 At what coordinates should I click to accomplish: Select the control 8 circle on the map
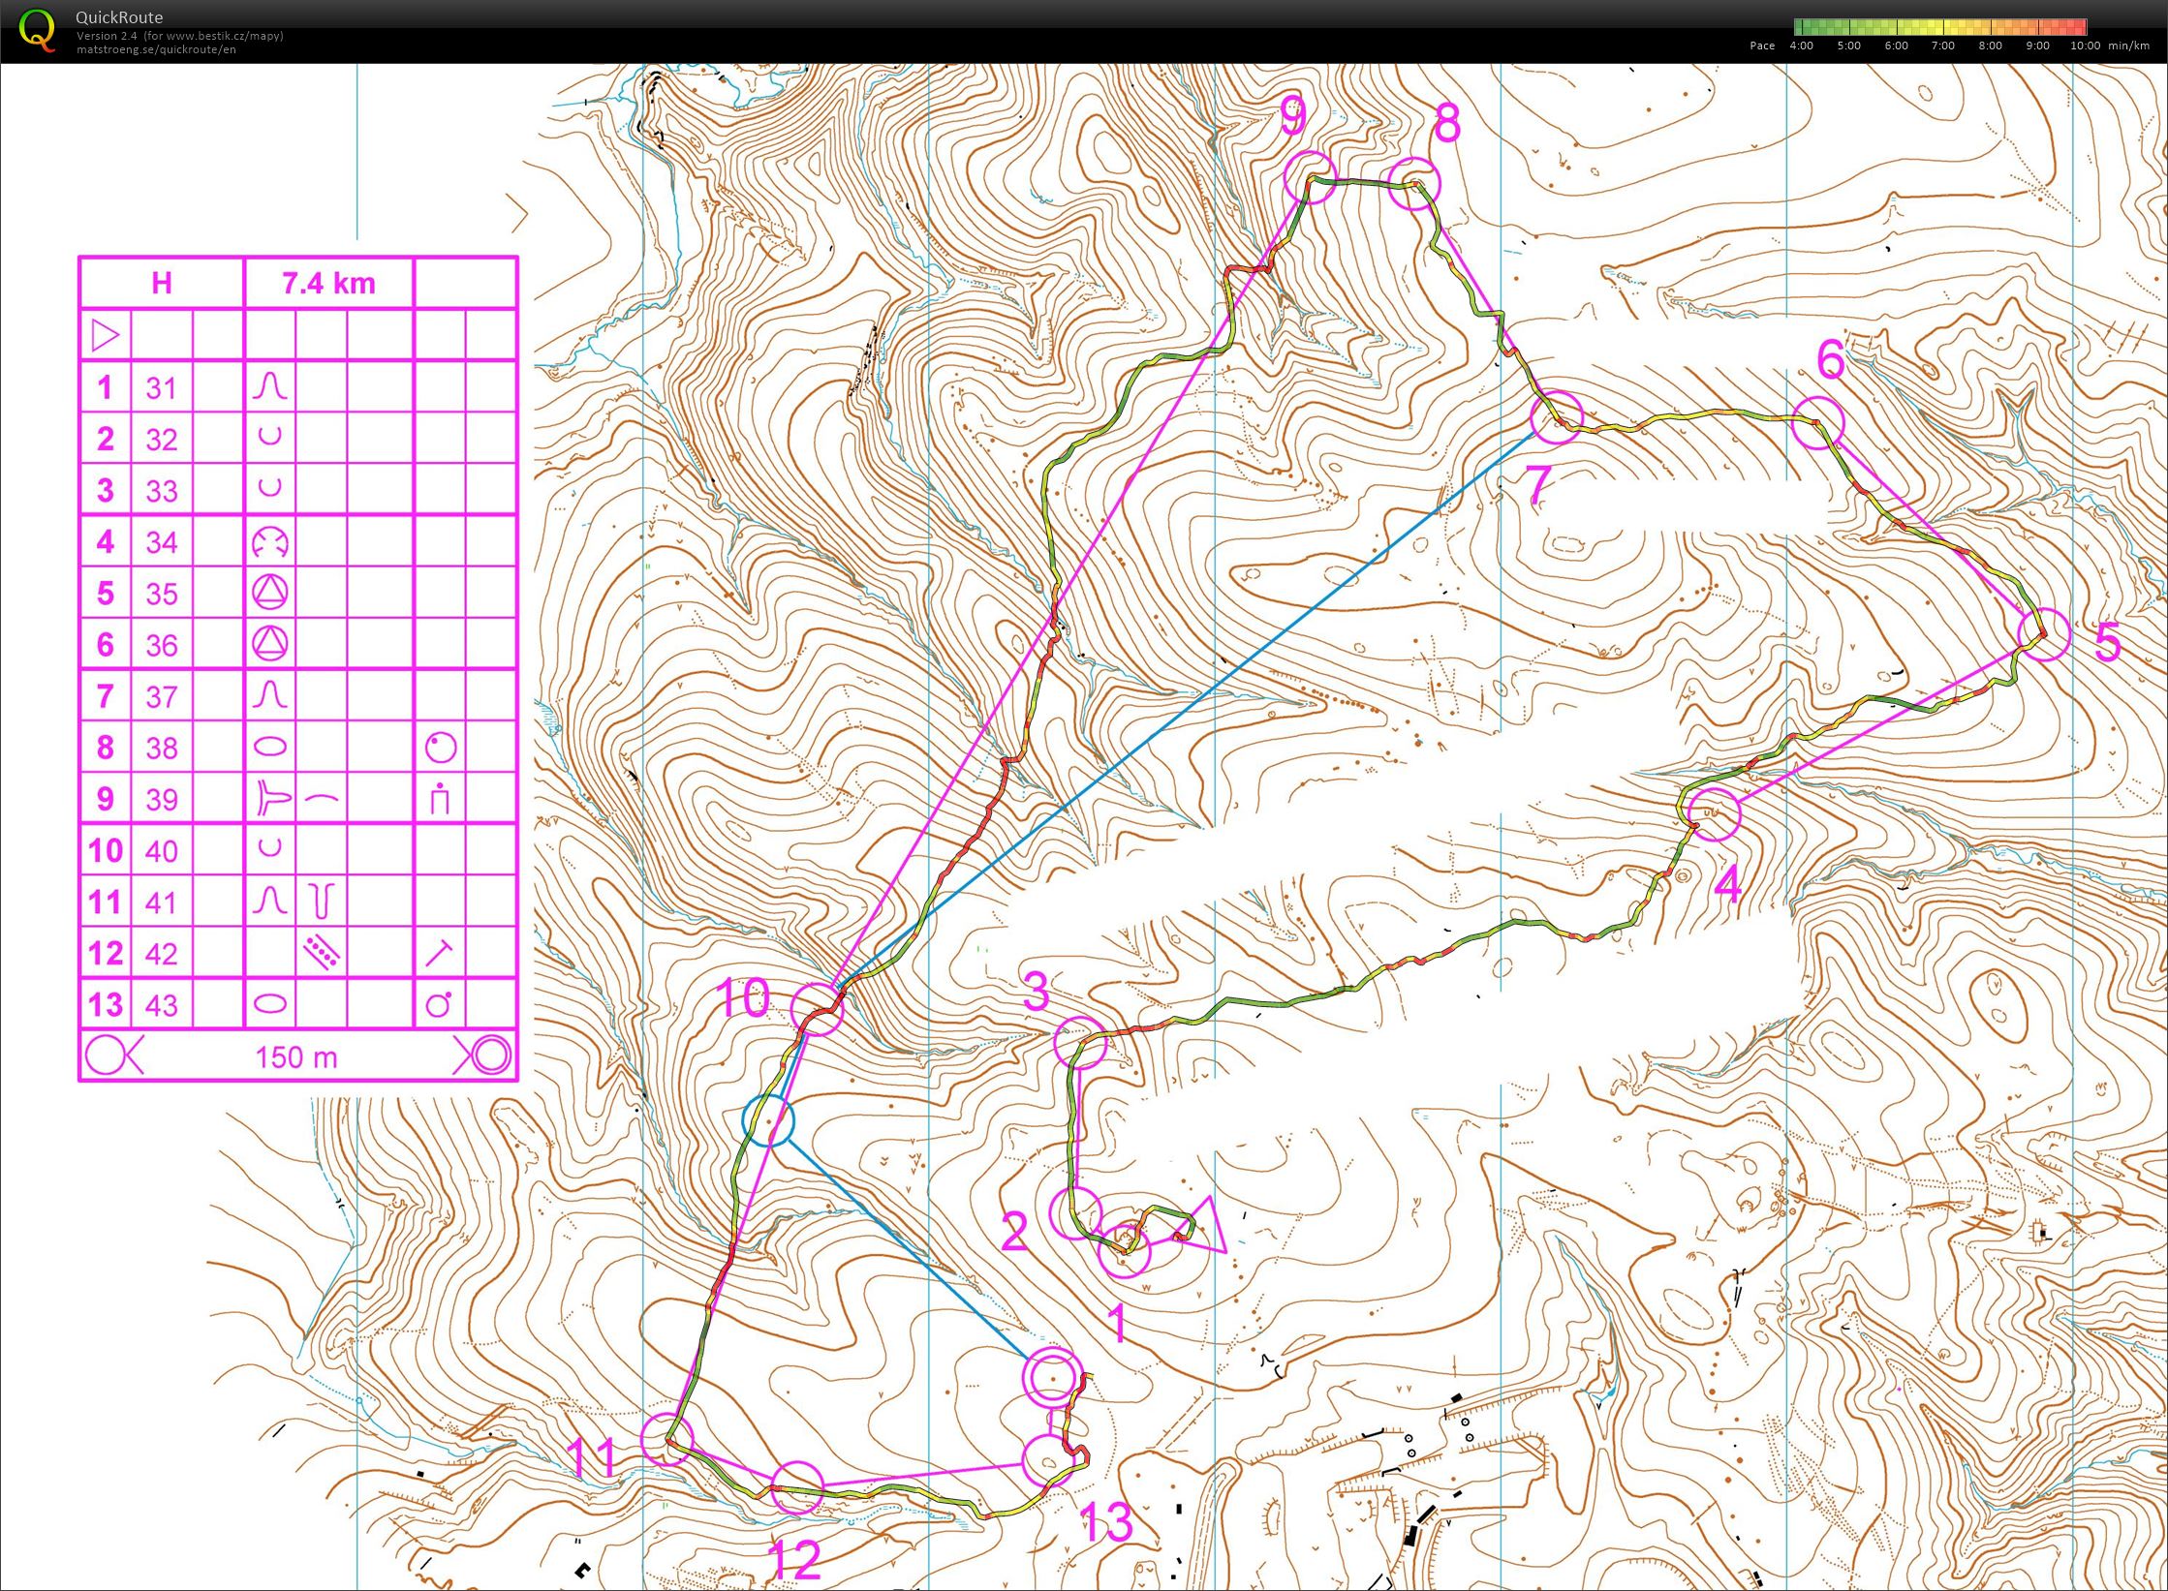click(1414, 183)
